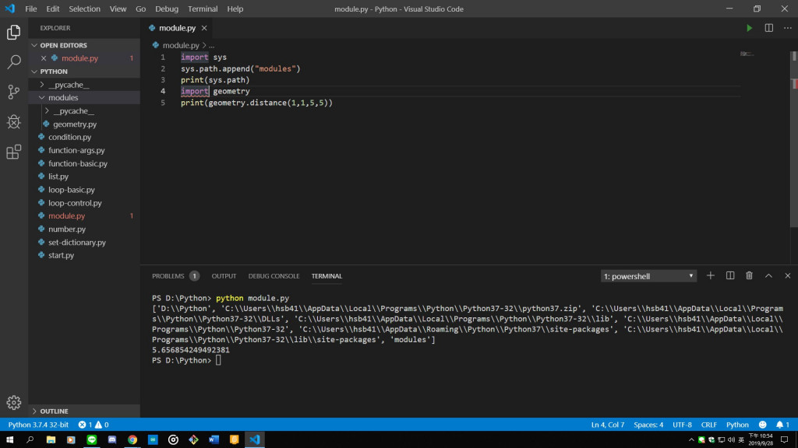Open the Search view in activity bar
Image resolution: width=798 pixels, height=448 pixels.
[x=14, y=62]
